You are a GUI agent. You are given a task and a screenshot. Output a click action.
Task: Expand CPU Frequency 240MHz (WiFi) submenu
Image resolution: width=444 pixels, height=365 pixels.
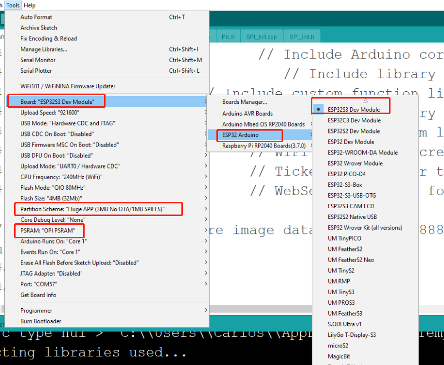tap(107, 177)
